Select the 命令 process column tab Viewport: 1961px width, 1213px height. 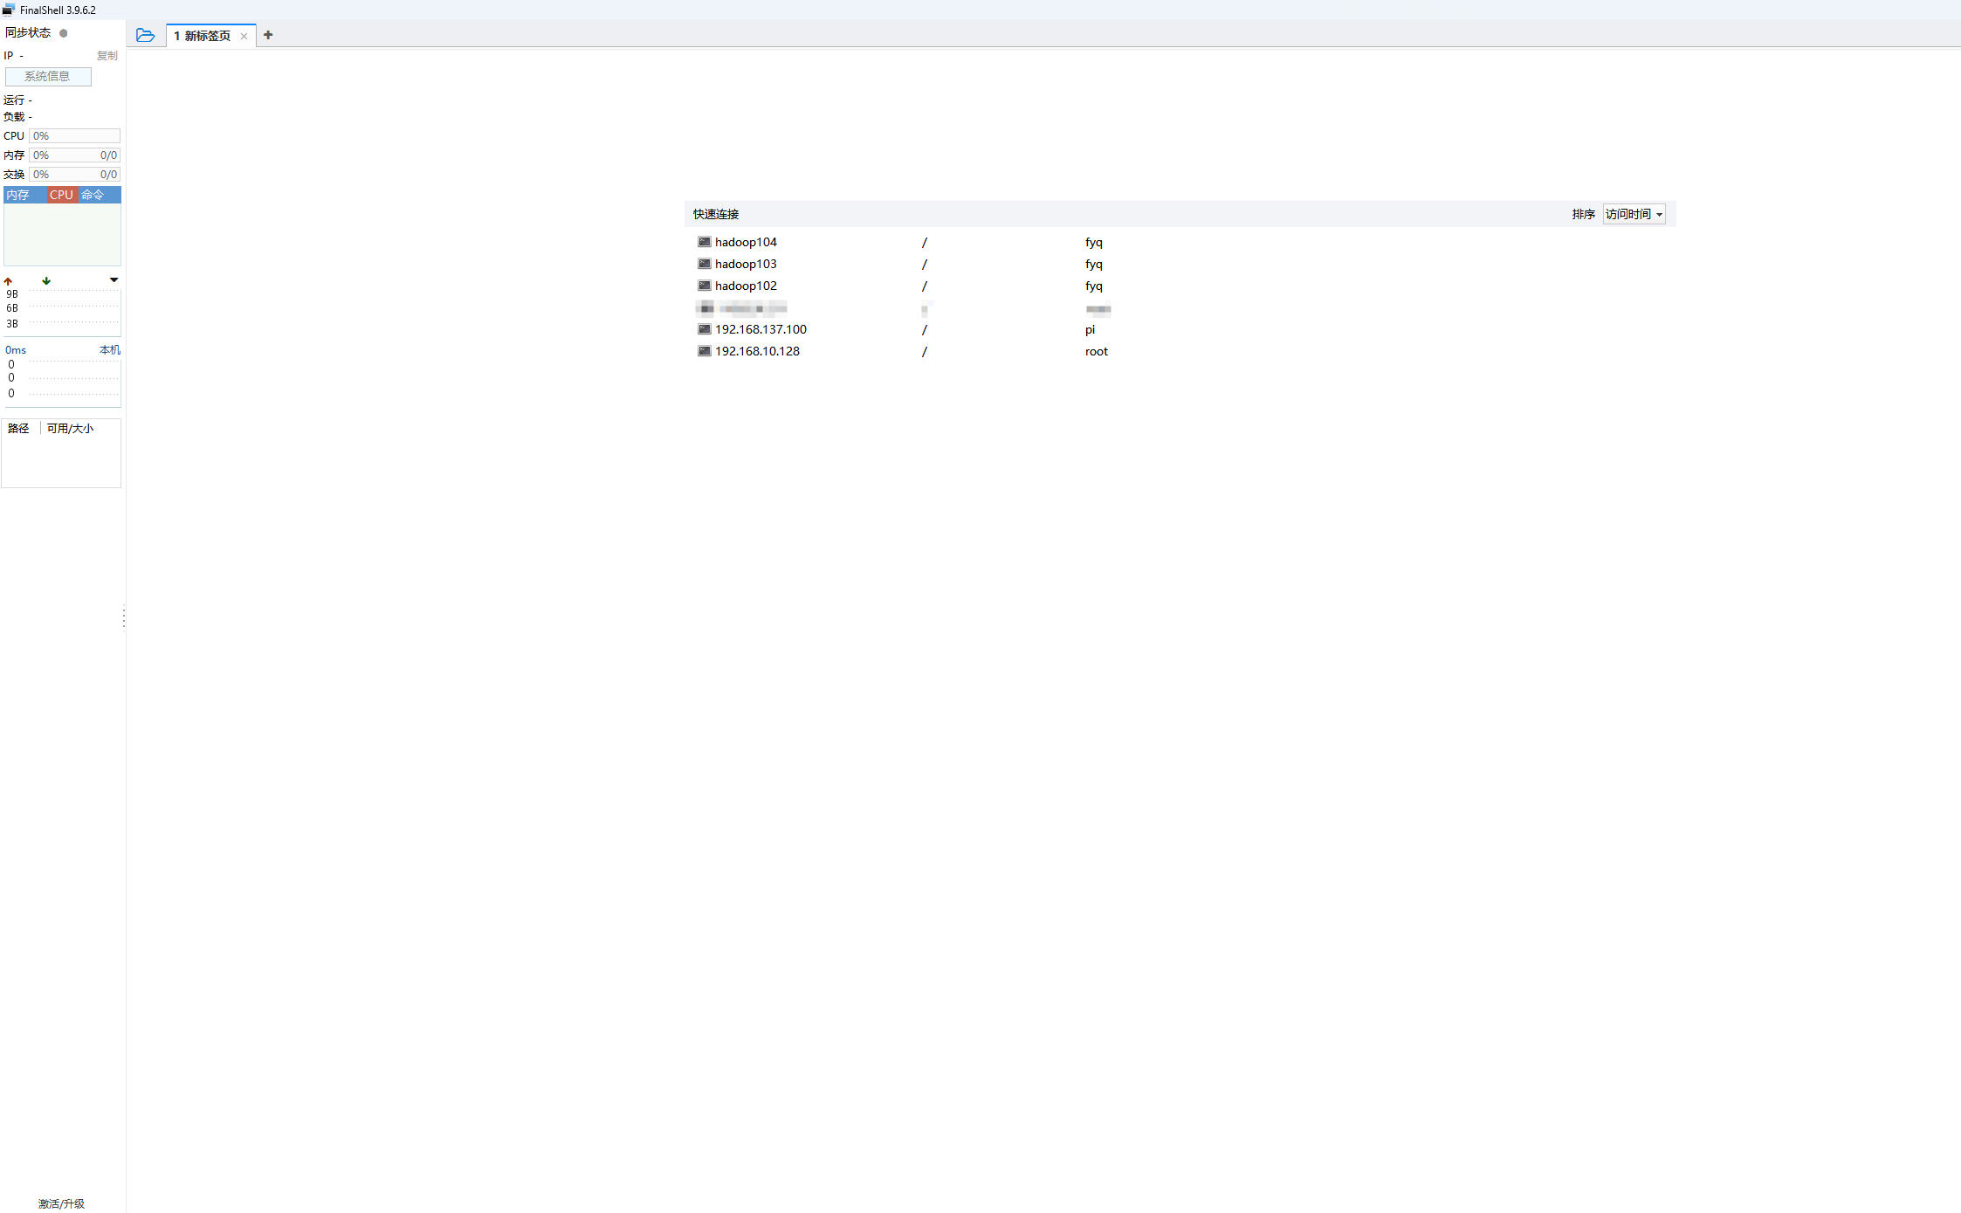(93, 195)
